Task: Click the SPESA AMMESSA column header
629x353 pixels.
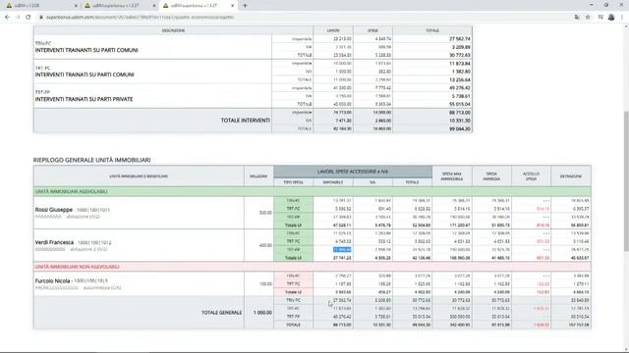Action: click(x=491, y=176)
